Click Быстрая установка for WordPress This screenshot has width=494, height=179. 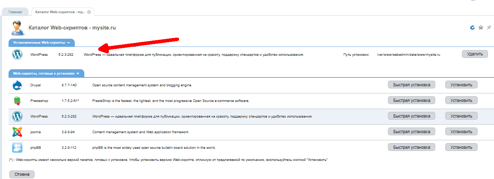[x=411, y=116]
